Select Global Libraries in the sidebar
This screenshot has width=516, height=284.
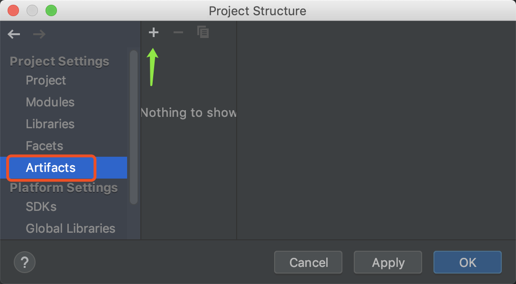pos(71,228)
